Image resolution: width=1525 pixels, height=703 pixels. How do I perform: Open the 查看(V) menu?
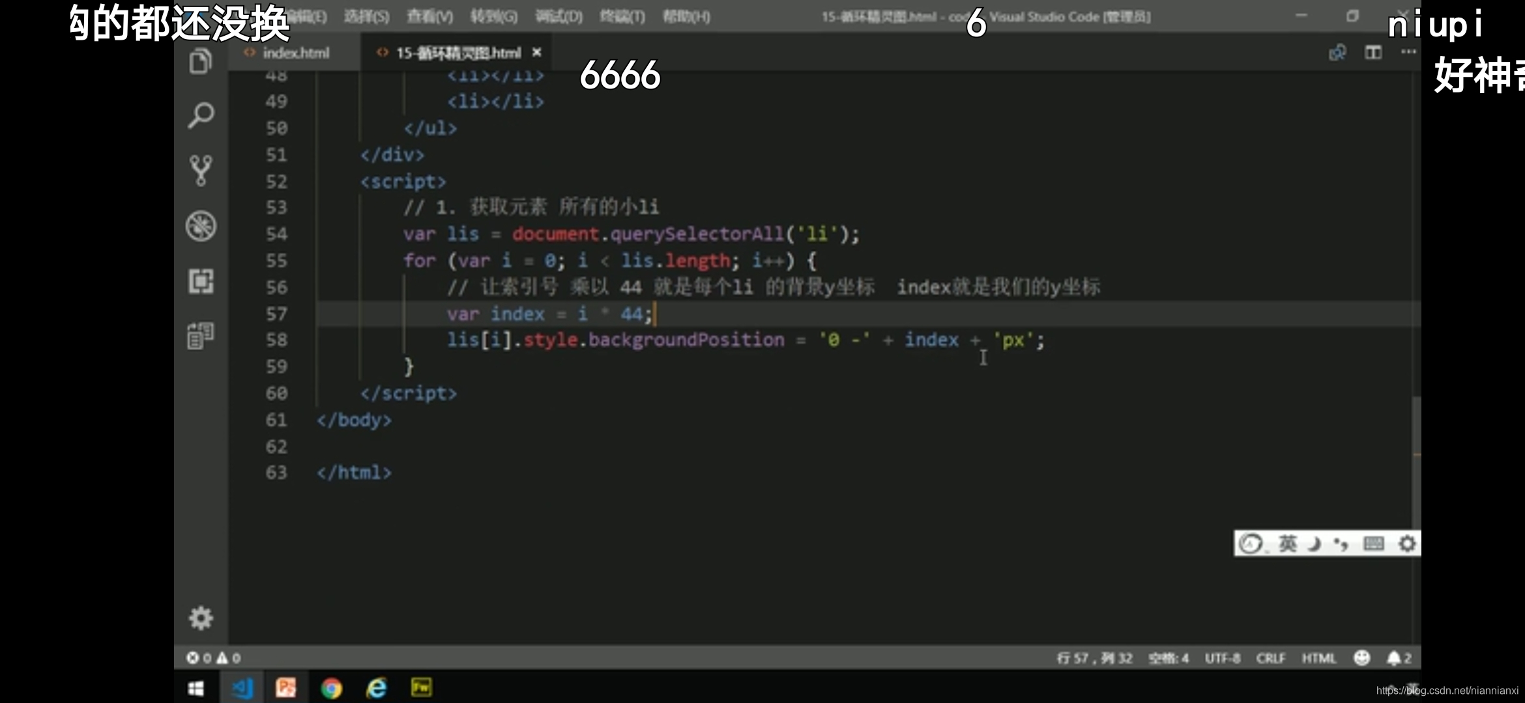(429, 16)
